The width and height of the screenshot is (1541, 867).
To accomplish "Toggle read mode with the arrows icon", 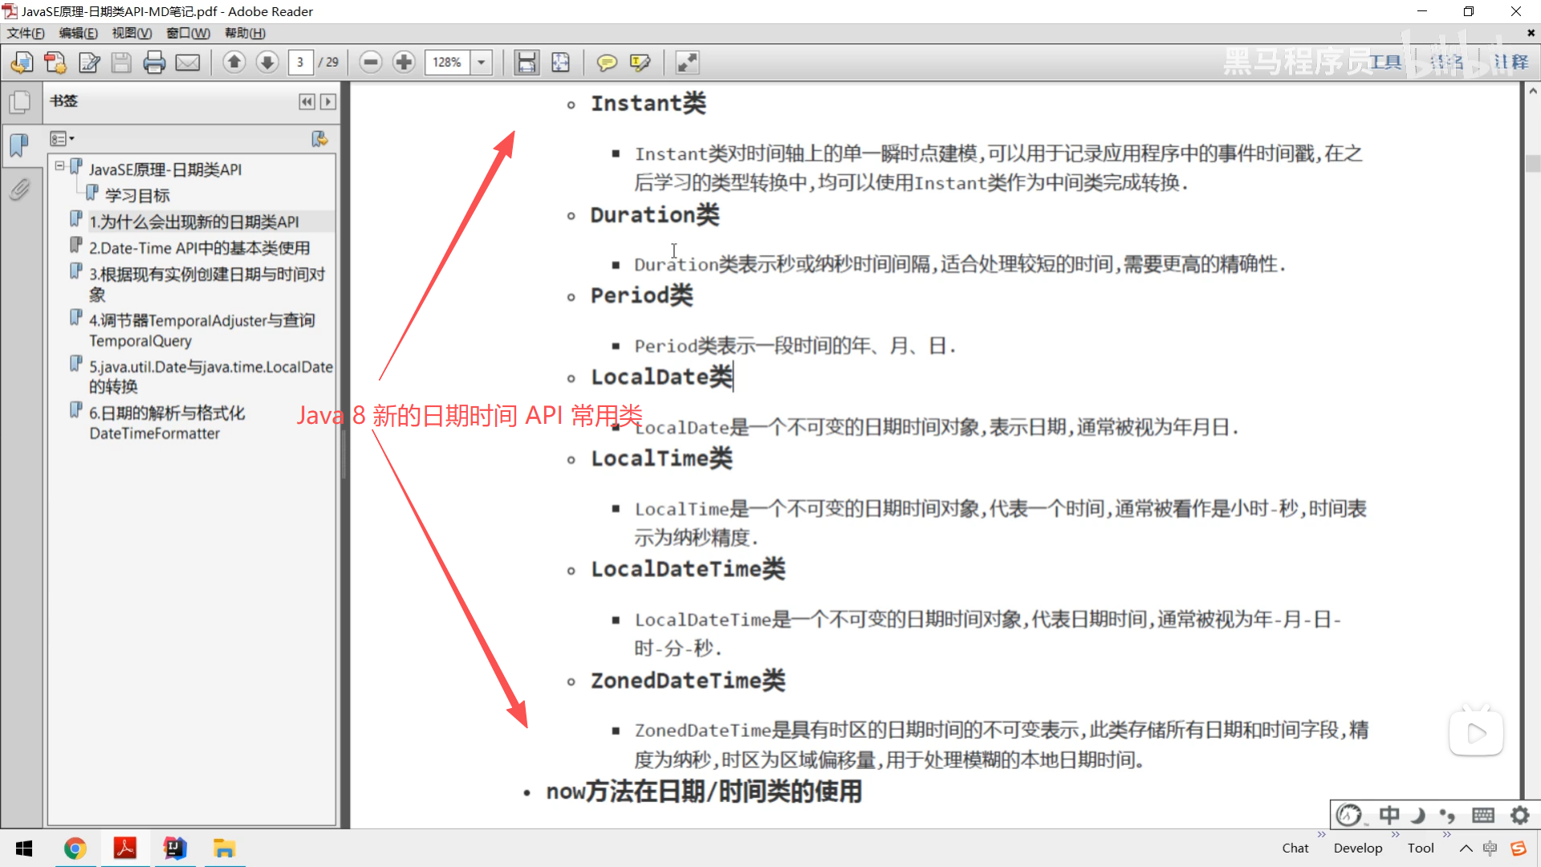I will pos(687,63).
